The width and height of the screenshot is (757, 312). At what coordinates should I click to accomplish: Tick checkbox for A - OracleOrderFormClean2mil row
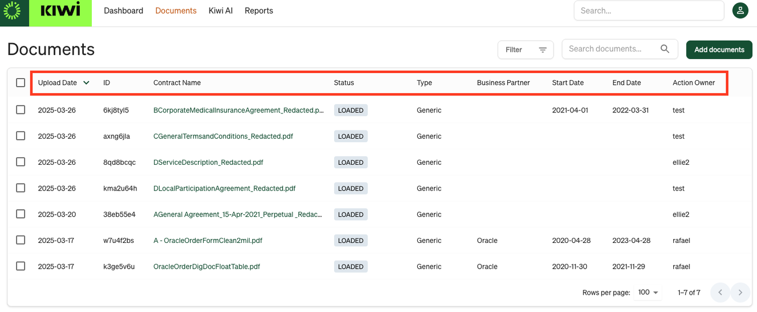pyautogui.click(x=21, y=240)
